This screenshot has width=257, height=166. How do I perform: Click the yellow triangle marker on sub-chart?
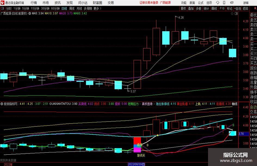coord(157,135)
